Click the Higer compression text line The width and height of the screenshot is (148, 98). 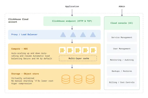tap(21, 83)
